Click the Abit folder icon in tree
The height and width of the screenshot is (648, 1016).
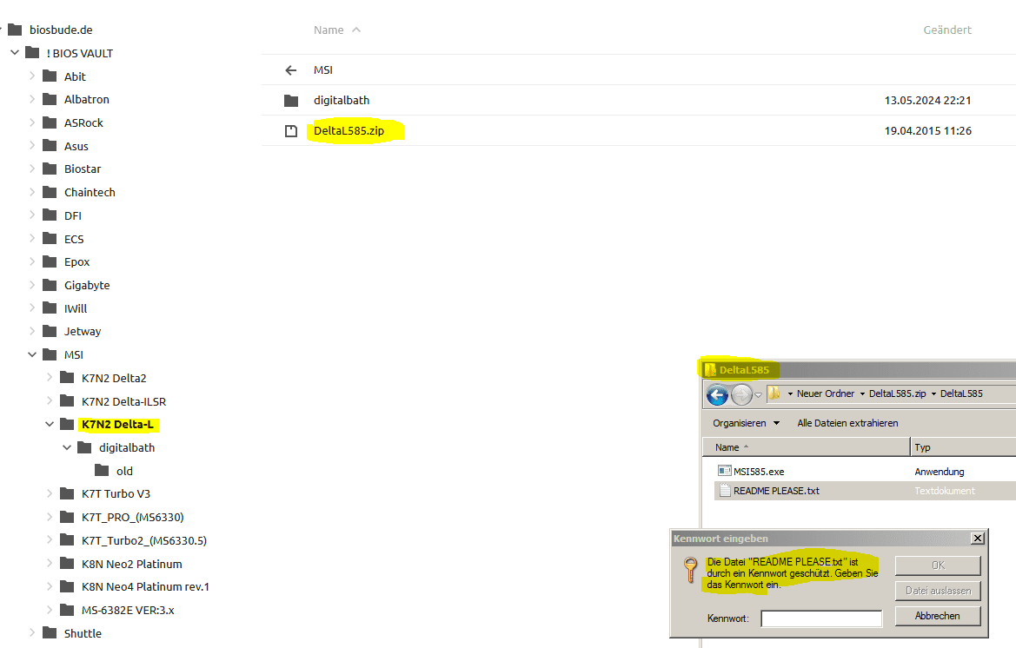point(50,76)
